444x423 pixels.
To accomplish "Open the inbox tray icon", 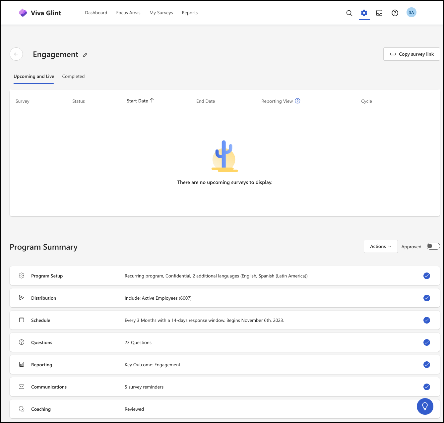I will coord(379,13).
